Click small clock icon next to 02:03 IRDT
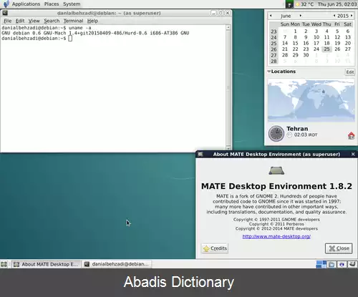Viewport: 358px width, 297px height. pos(289,135)
